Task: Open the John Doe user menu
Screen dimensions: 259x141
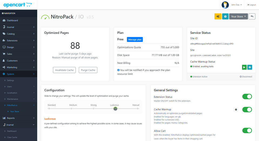Action: pyautogui.click(x=236, y=5)
